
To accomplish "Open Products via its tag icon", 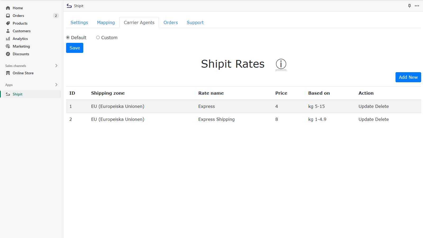I will [8, 23].
